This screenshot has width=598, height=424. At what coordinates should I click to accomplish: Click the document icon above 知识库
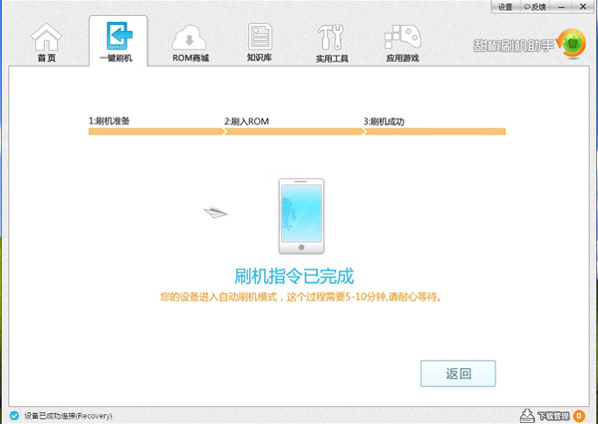coord(260,36)
